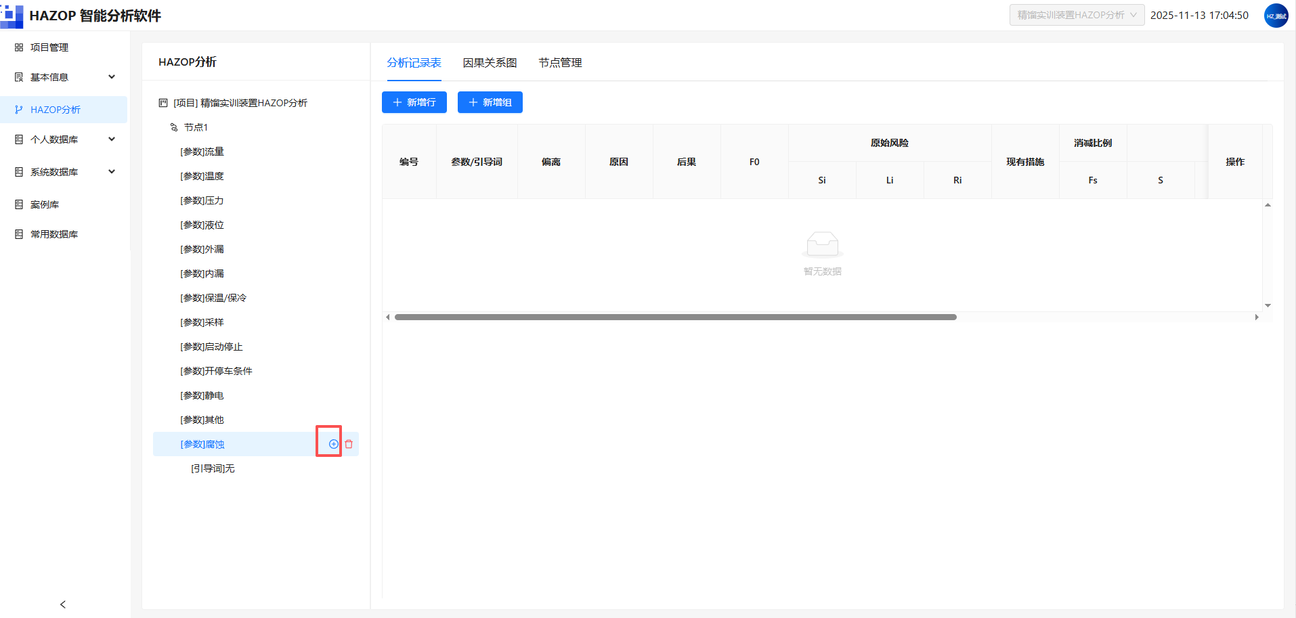
Task: Select [参数]温度 in the tree
Action: [x=202, y=176]
